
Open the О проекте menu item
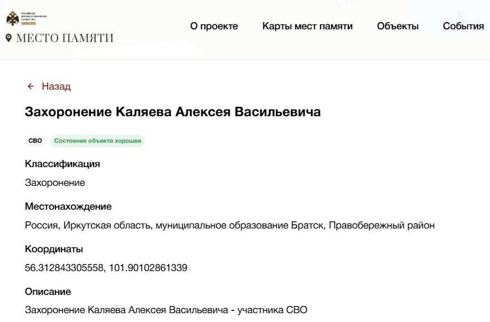point(214,26)
